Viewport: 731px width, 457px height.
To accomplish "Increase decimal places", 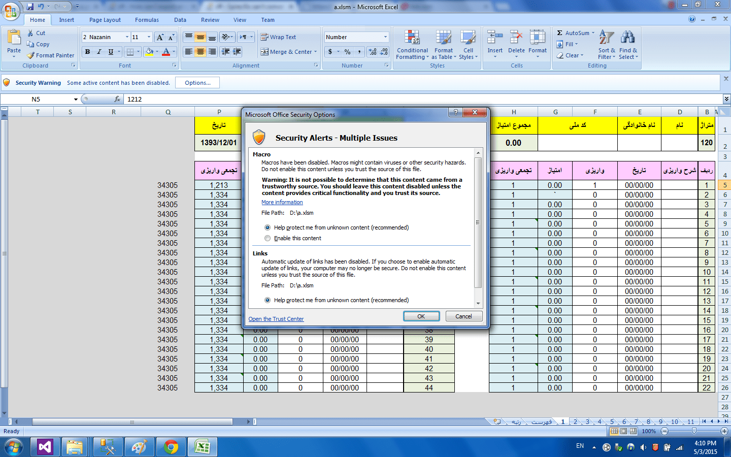I will coord(373,52).
